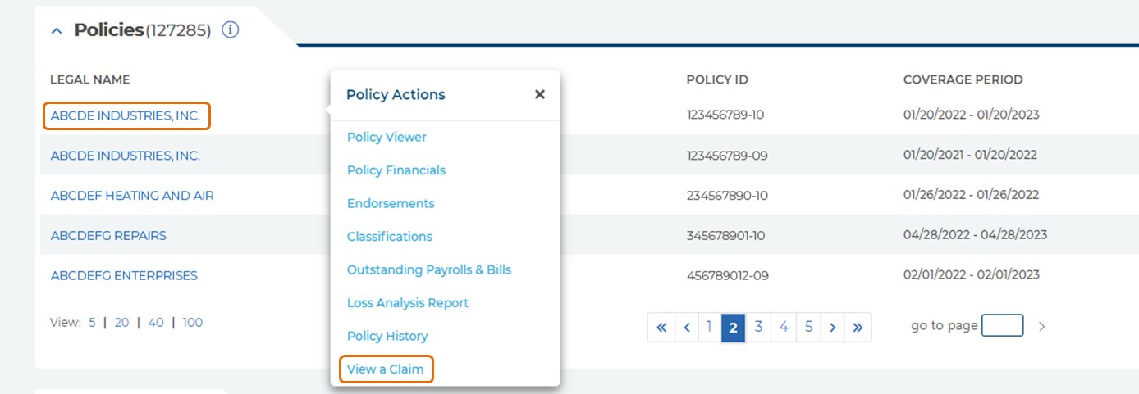Select policy ID 345678901-10 cell
The width and height of the screenshot is (1139, 394).
point(726,235)
